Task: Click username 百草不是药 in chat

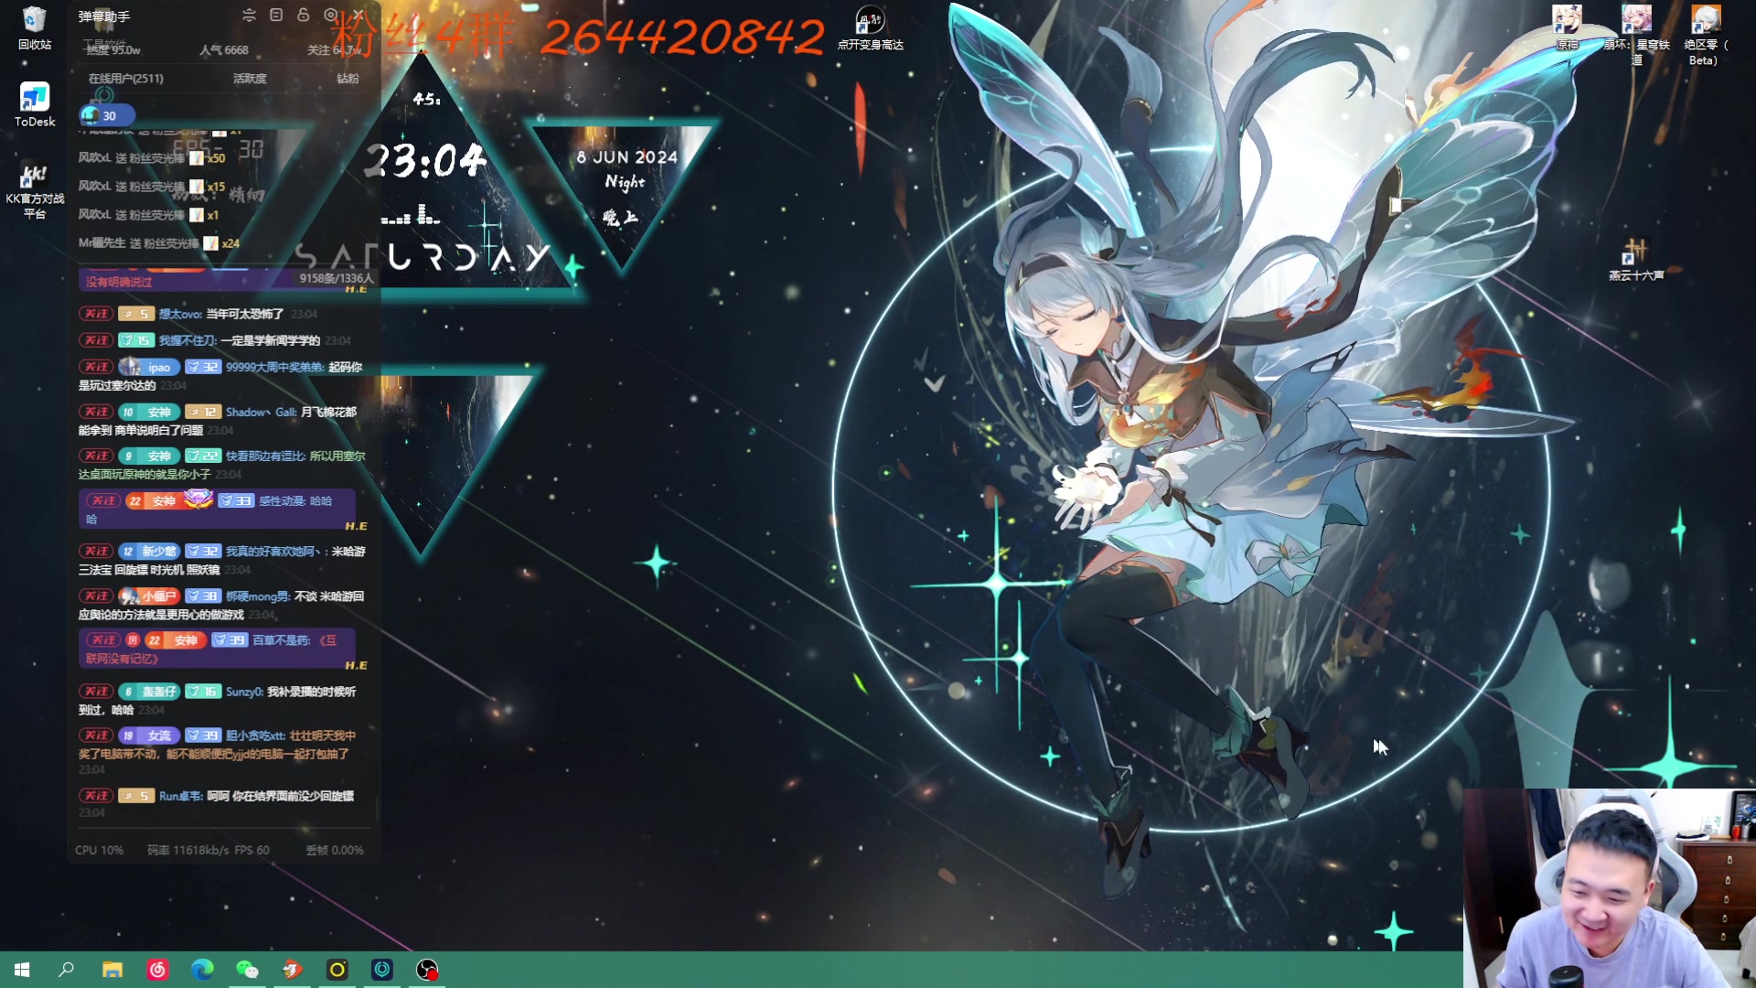Action: 282,639
